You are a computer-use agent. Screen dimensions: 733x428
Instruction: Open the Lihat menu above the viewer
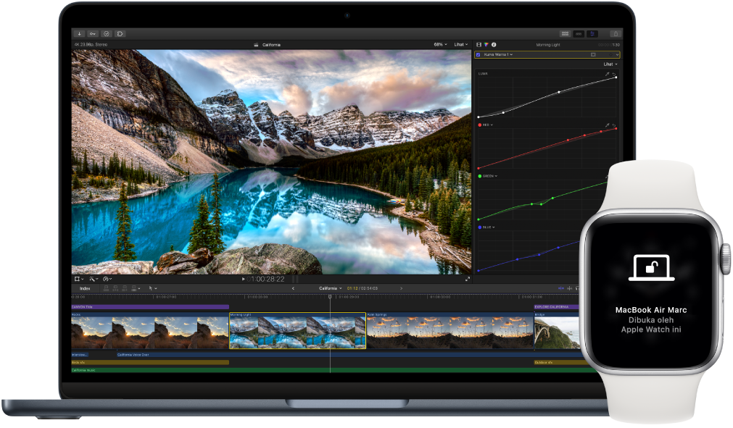(462, 44)
